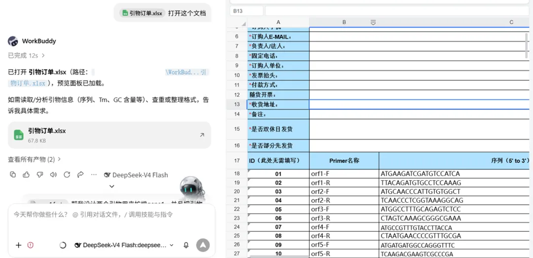Open the 引物订单.xlsx file card
Image resolution: width=533 pixels, height=258 pixels.
[110, 135]
